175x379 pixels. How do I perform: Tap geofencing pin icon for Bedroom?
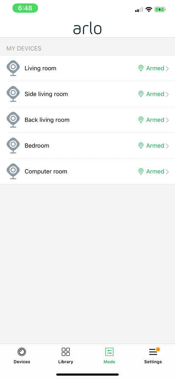click(141, 146)
